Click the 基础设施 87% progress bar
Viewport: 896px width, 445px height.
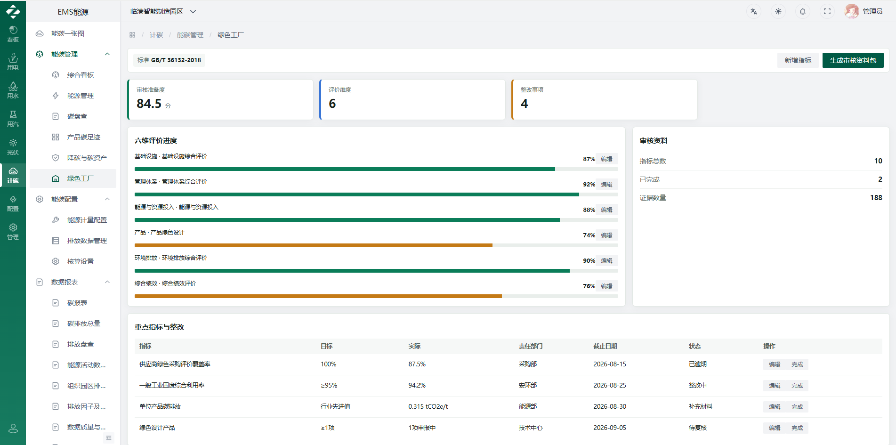click(376, 169)
